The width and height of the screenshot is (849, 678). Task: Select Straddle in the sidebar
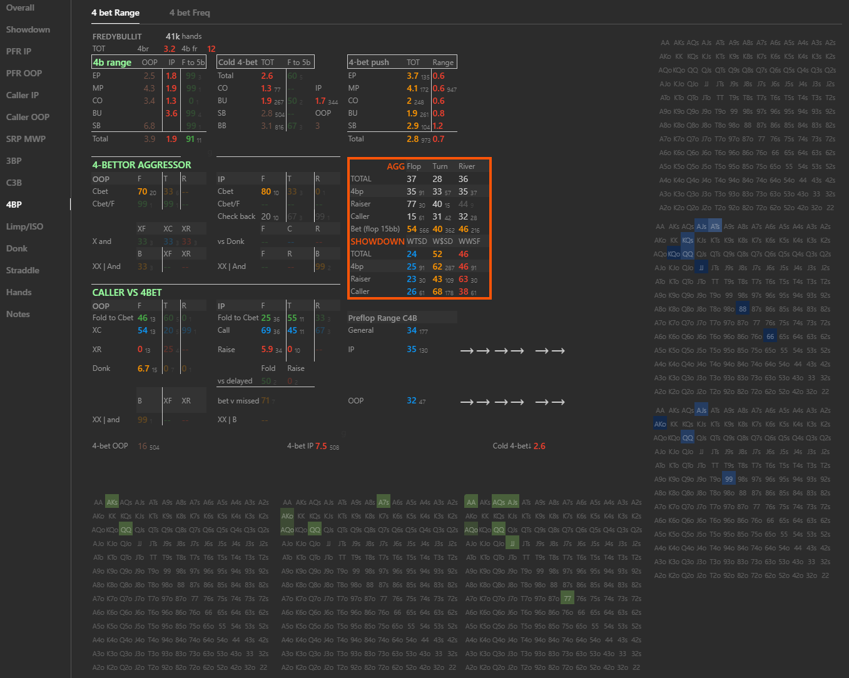pos(23,270)
